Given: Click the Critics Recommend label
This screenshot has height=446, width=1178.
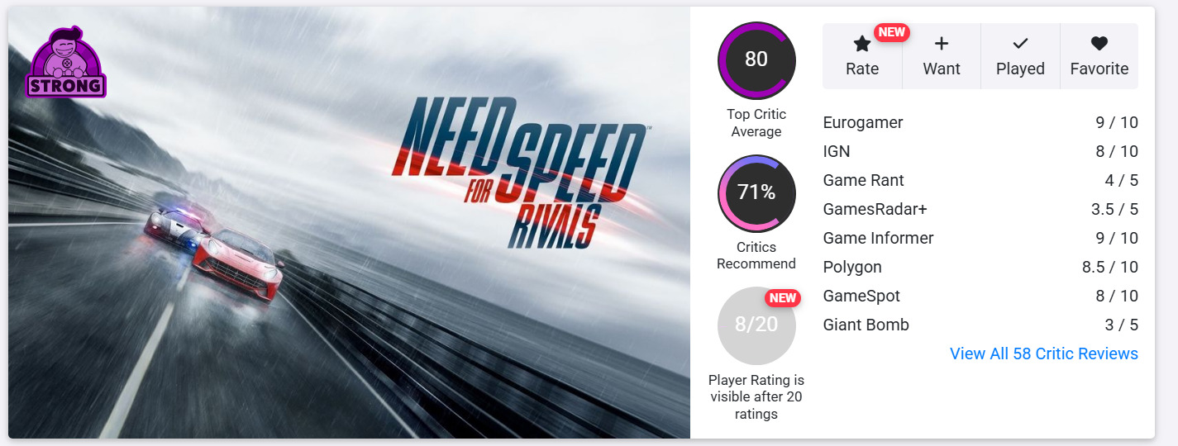Looking at the screenshot, I should [756, 256].
